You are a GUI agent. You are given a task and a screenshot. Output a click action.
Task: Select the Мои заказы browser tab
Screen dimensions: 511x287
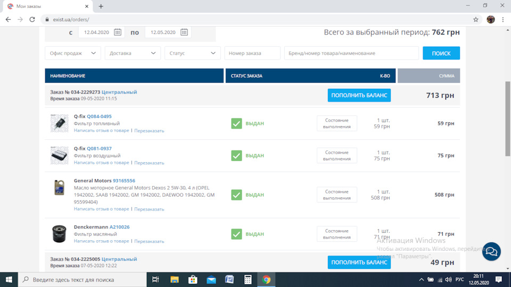pos(47,6)
